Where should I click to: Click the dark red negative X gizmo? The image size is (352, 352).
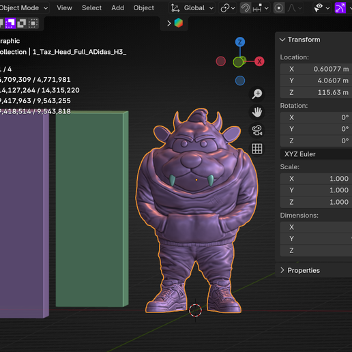(x=220, y=61)
